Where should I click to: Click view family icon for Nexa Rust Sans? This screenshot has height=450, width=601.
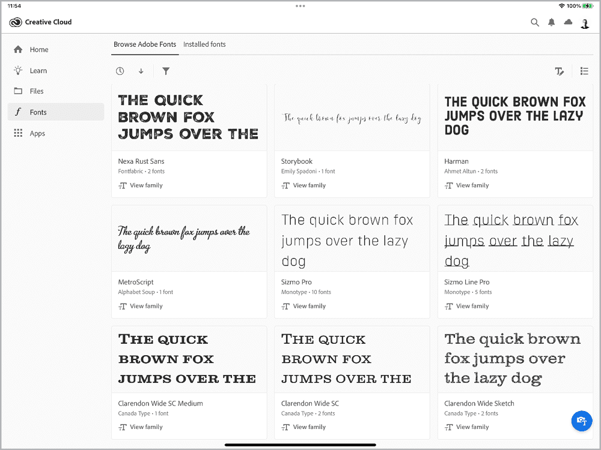tap(122, 185)
